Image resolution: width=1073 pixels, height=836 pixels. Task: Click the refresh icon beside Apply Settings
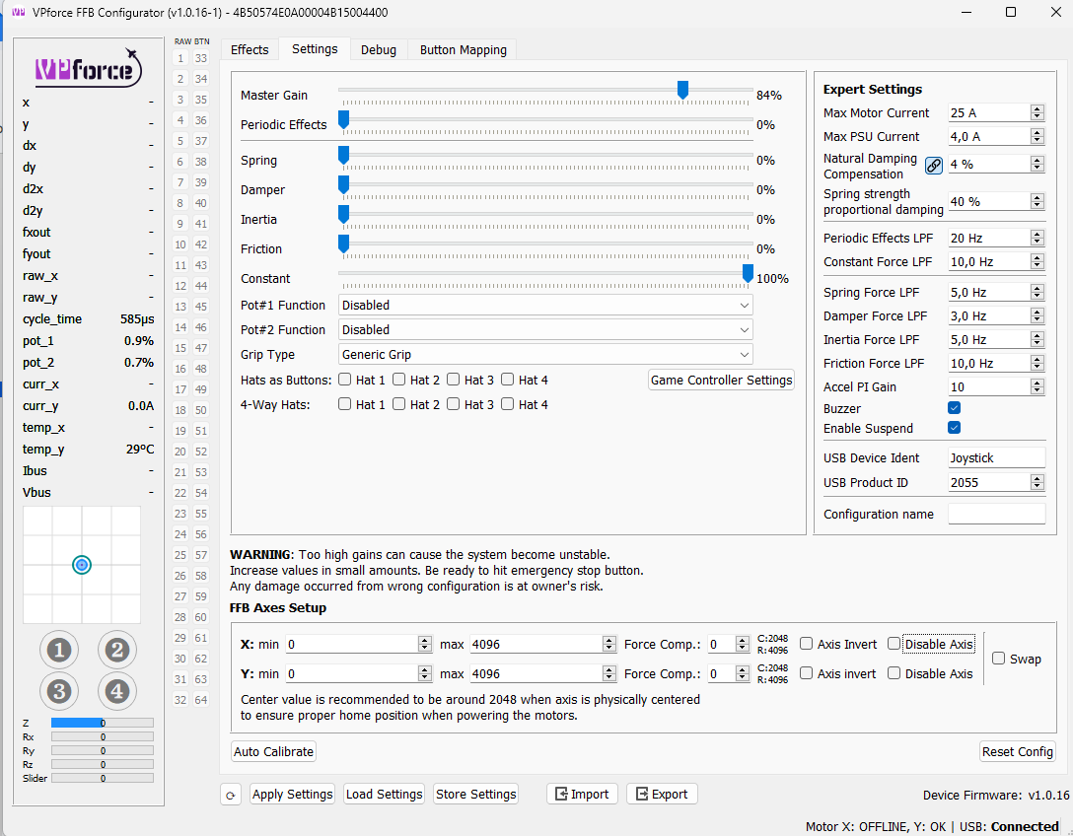point(230,794)
